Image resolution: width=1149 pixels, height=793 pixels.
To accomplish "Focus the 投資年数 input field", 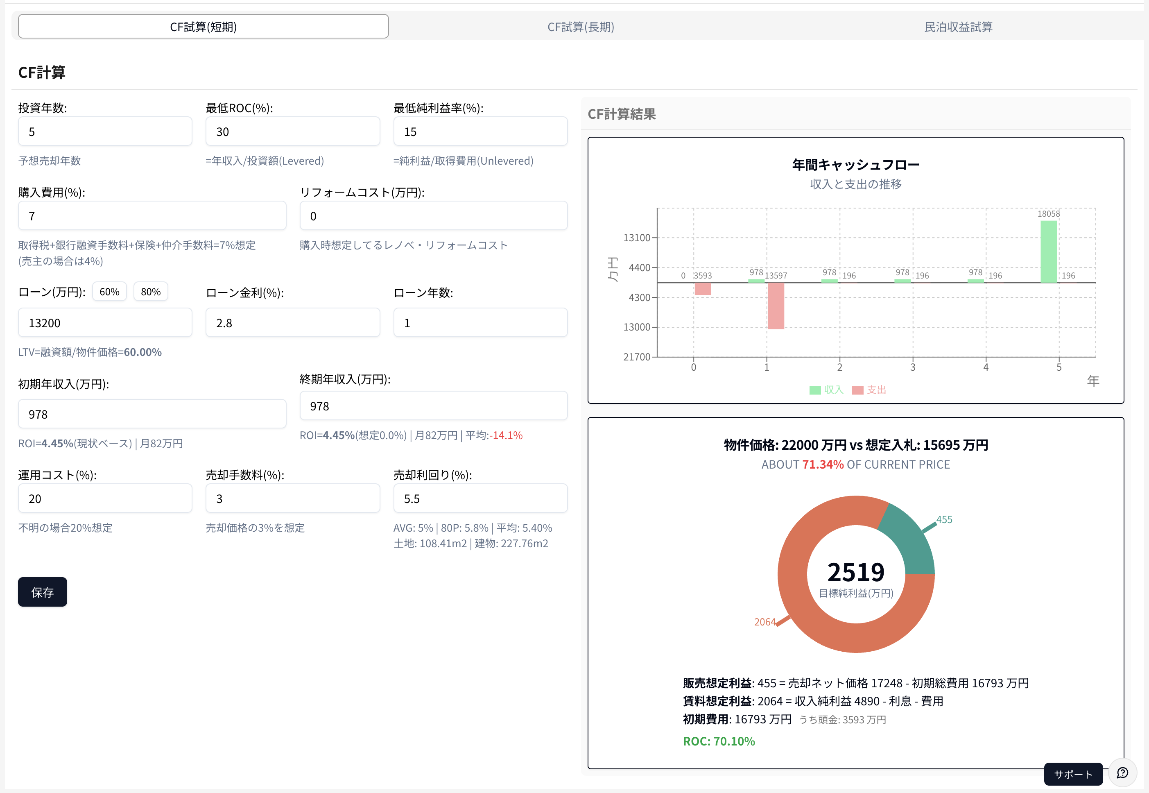I will coord(105,131).
